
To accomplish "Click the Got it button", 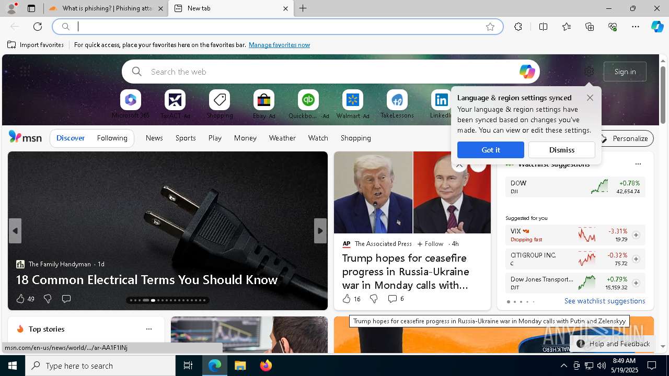I will [x=491, y=150].
